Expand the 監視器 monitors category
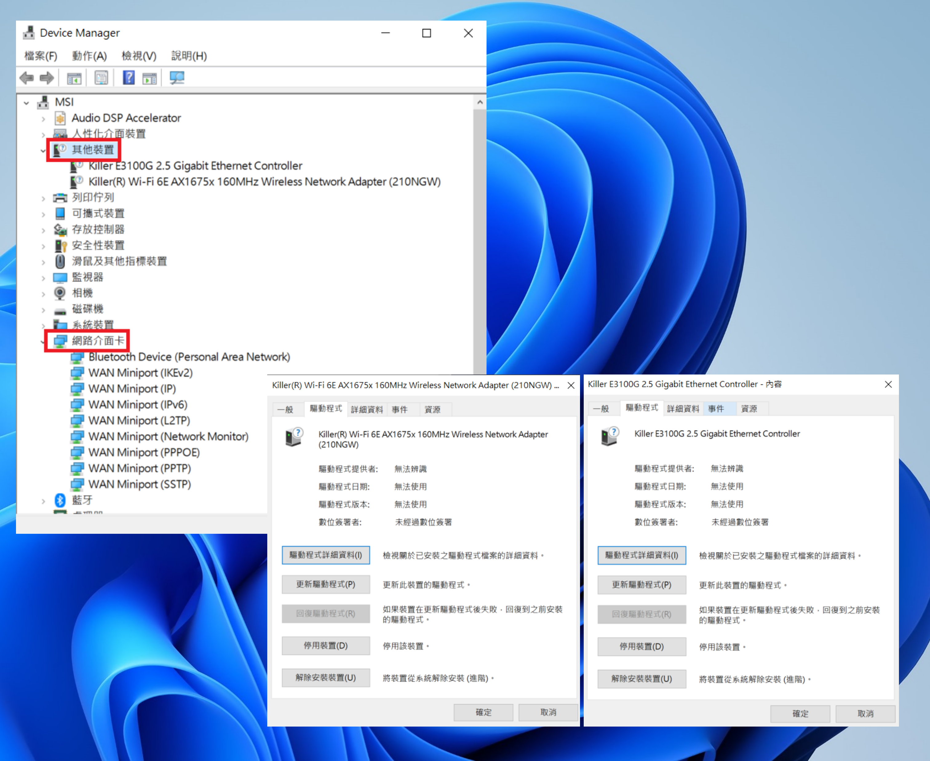The width and height of the screenshot is (930, 761). tap(43, 278)
